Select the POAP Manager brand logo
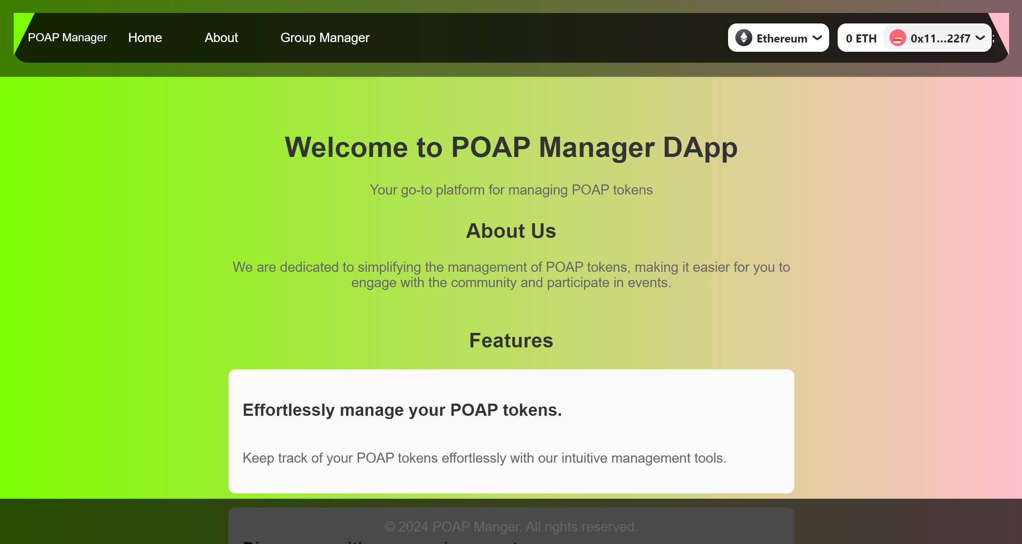Screen dimensions: 1022x544 [x=67, y=38]
